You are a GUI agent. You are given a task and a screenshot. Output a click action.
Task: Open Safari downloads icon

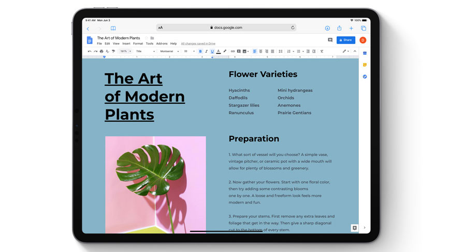coord(327,28)
